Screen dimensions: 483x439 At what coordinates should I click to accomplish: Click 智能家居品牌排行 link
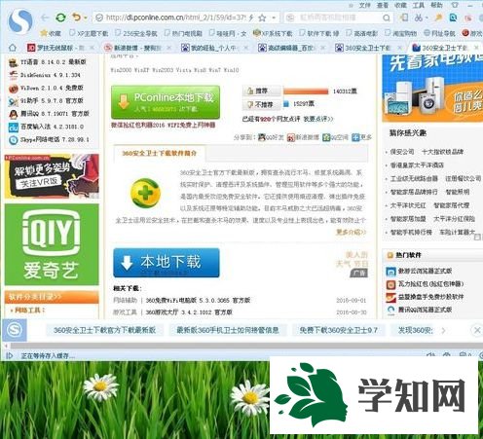coord(414,192)
